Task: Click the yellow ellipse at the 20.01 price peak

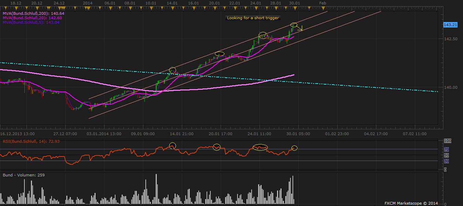Action: (x=219, y=54)
